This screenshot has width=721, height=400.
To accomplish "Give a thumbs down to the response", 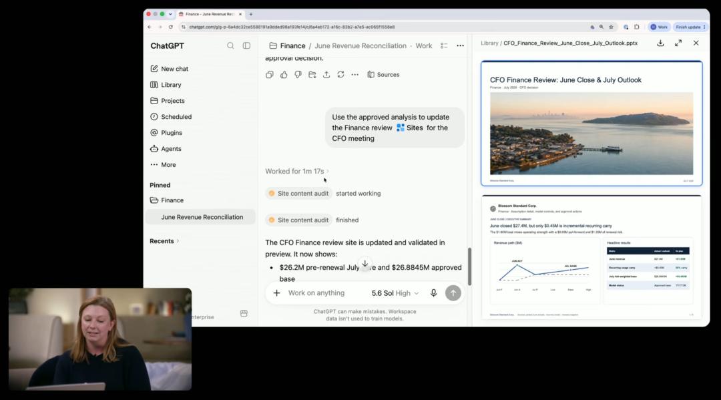I will click(298, 75).
